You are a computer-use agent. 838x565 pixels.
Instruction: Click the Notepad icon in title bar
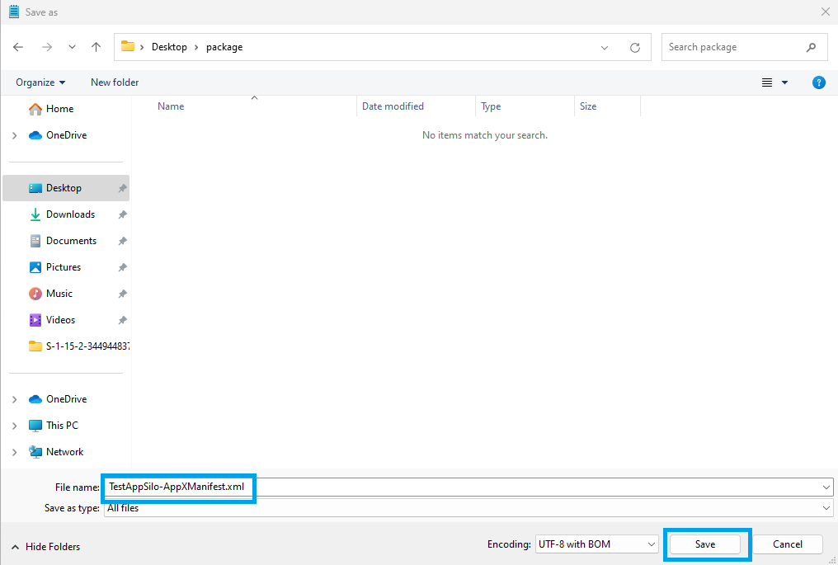click(14, 12)
